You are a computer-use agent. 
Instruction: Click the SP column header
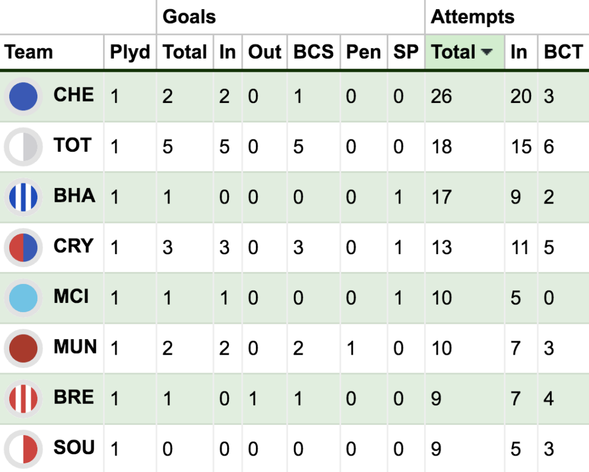pos(406,52)
